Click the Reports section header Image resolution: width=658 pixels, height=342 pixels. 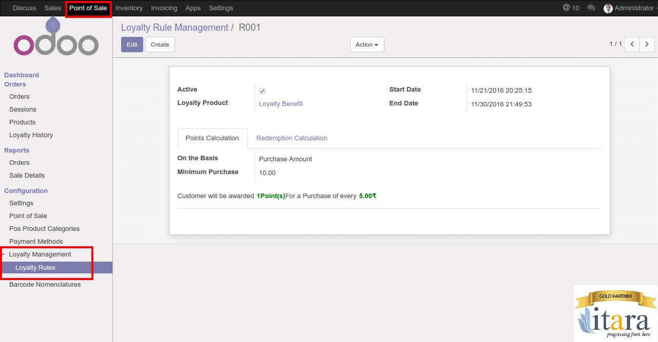pos(17,151)
